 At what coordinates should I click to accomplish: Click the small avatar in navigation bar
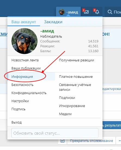tap(62, 12)
